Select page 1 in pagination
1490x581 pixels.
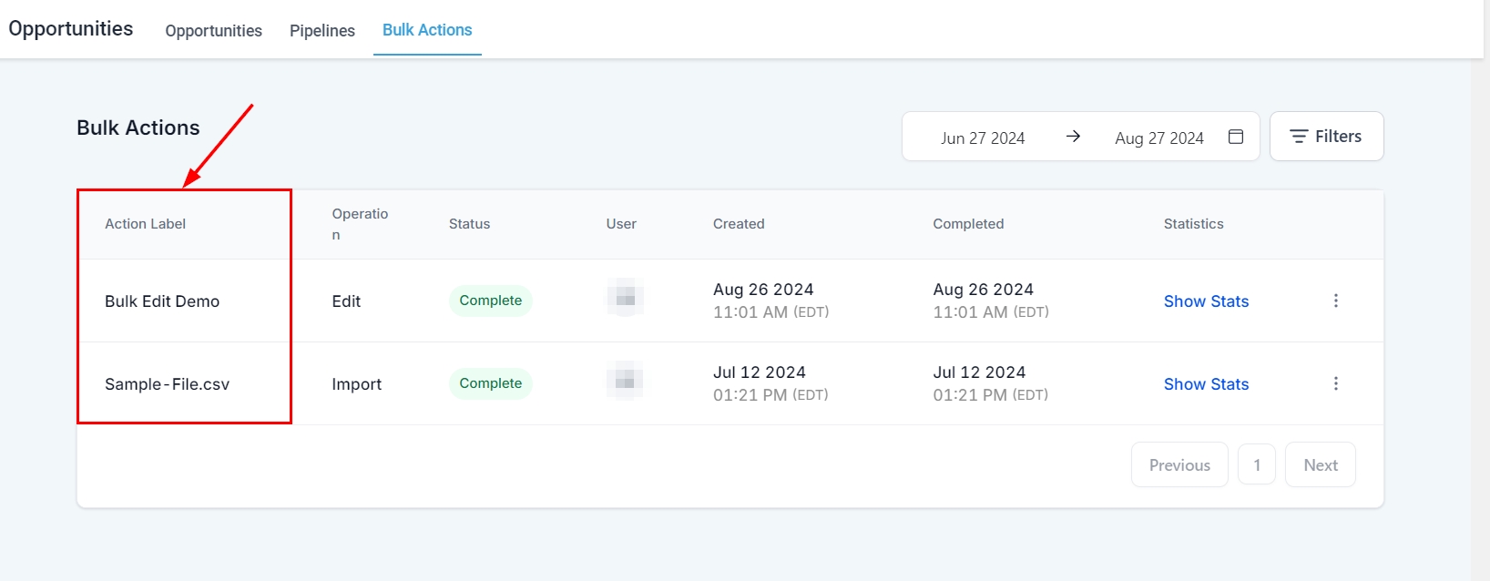pos(1257,464)
